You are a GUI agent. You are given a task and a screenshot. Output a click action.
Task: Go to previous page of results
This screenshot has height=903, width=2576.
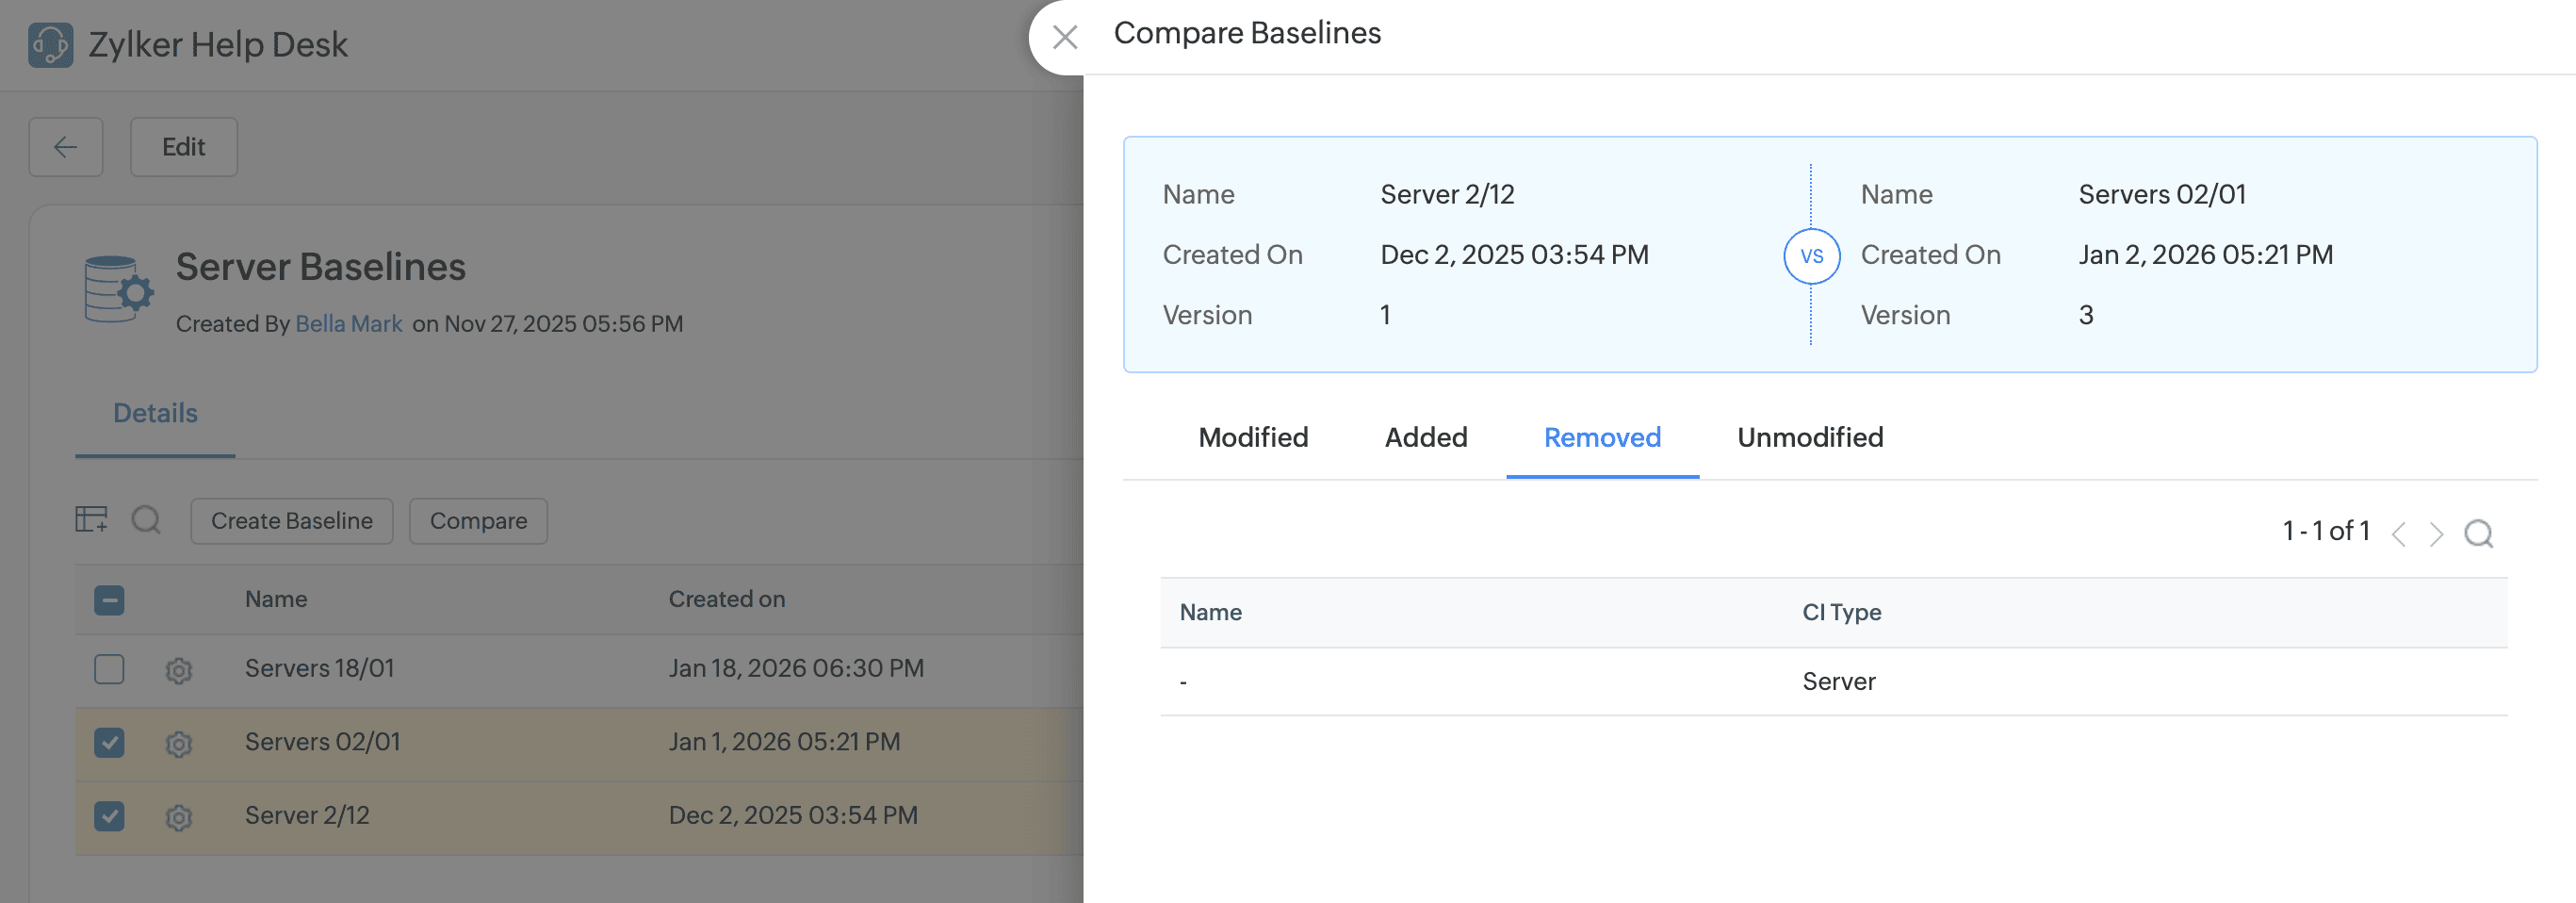[2398, 533]
